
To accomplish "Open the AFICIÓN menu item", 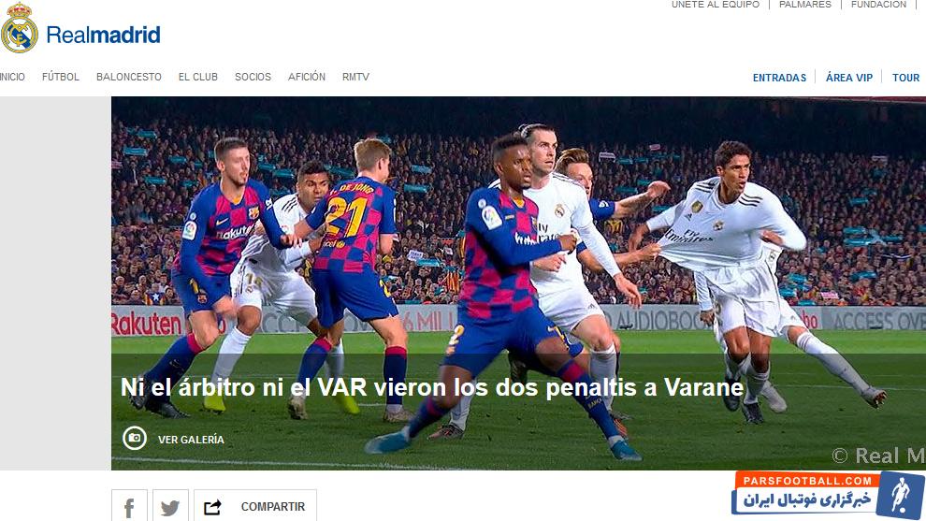I will click(x=307, y=77).
